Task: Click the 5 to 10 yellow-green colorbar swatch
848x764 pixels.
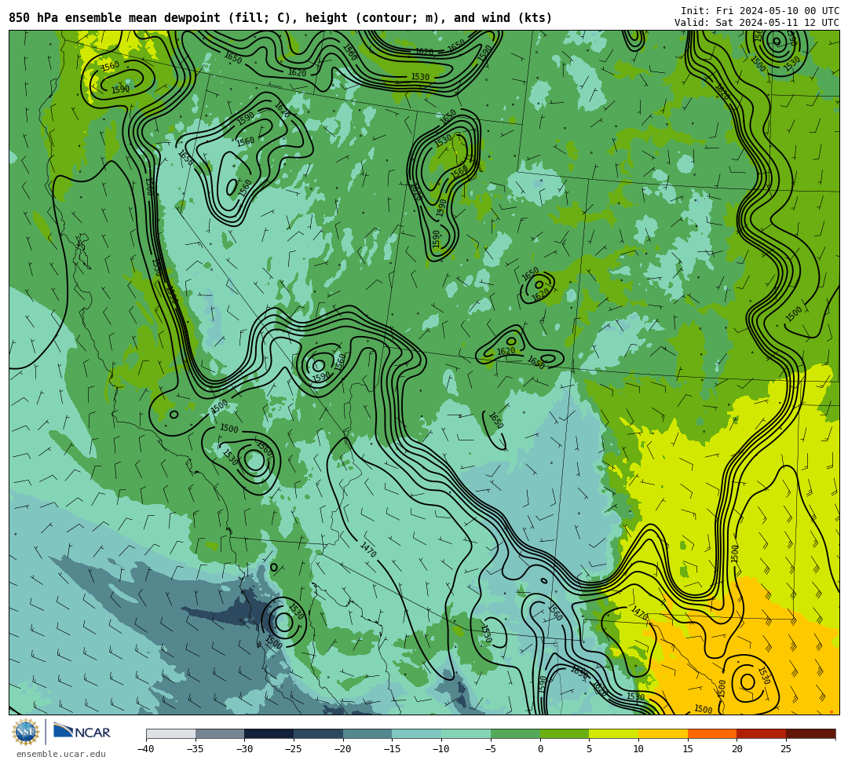Action: 614,733
